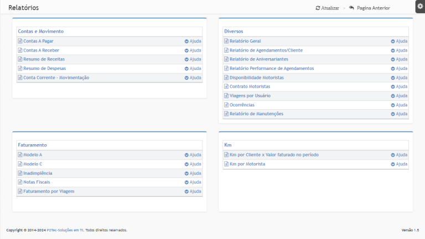The image size is (425, 239).
Task: Open Resumo de Receitas report
Action: 44,59
